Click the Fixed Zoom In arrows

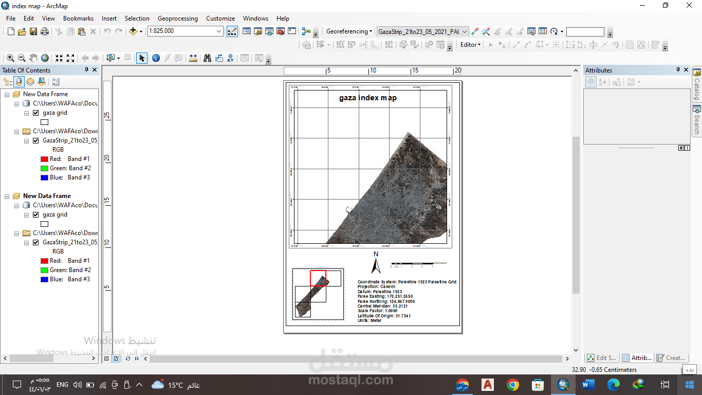click(59, 58)
